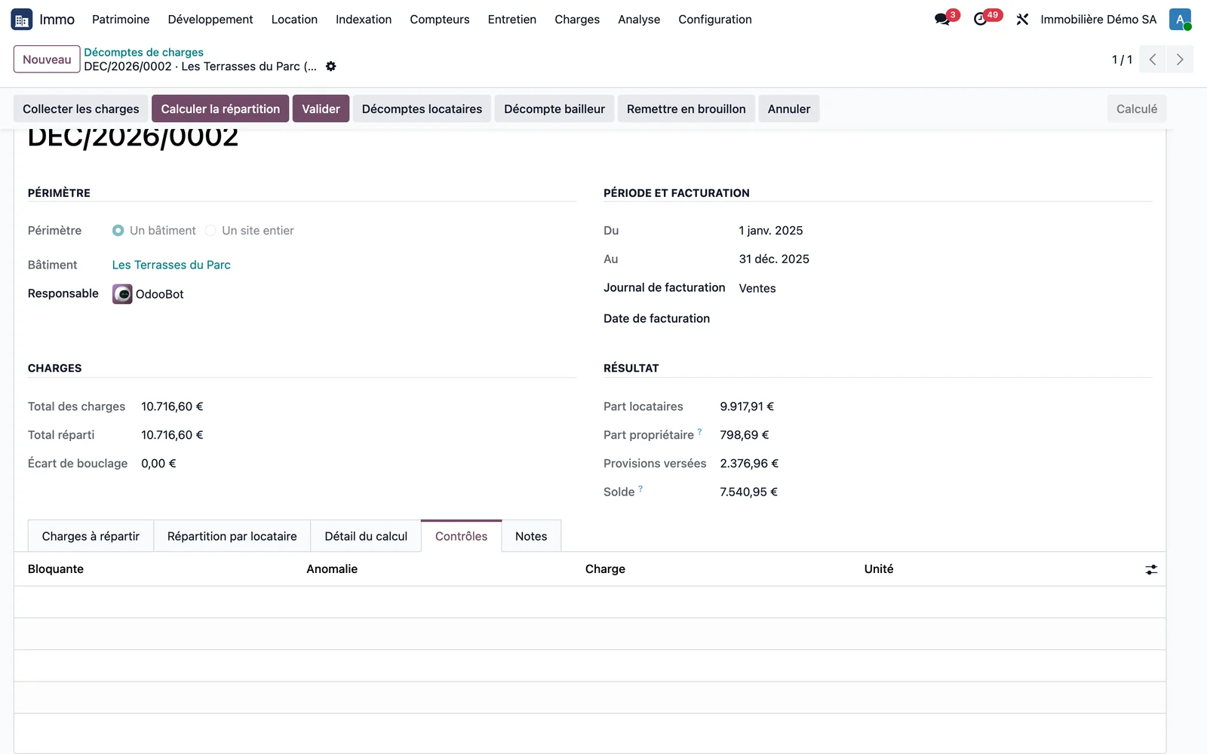Screen dimensions: 1207x754
Task: Select the Contrôles tab
Action: point(461,536)
